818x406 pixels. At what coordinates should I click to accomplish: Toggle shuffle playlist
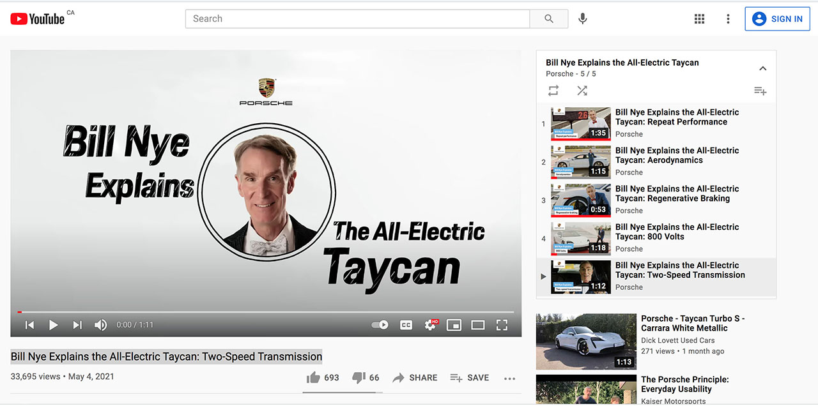(582, 91)
